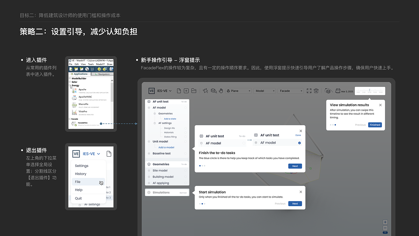Choose Settings from the IES-VE dropdown menu
Viewport: 419px width, 236px height.
tap(82, 166)
